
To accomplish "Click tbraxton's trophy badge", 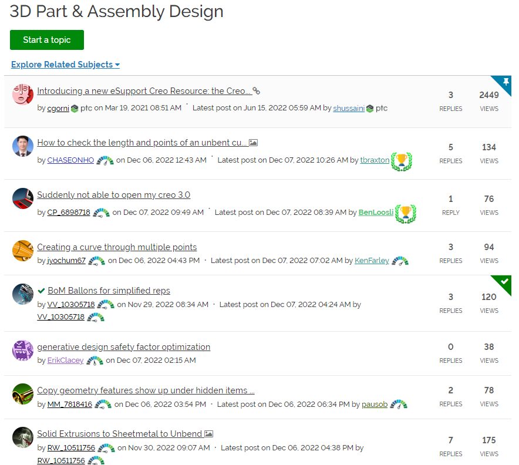I will (x=402, y=161).
